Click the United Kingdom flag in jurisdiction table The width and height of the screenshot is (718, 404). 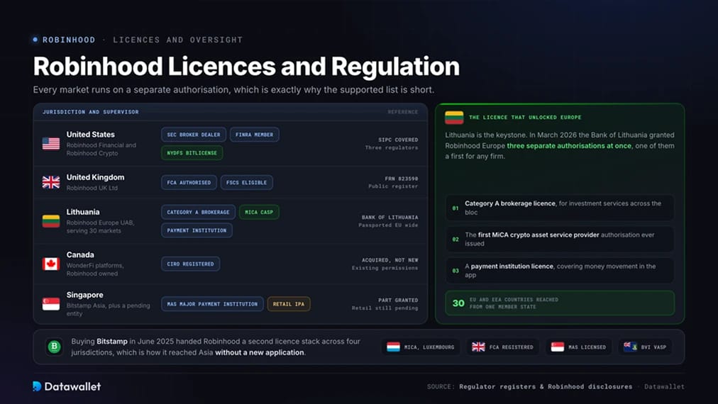coord(51,182)
